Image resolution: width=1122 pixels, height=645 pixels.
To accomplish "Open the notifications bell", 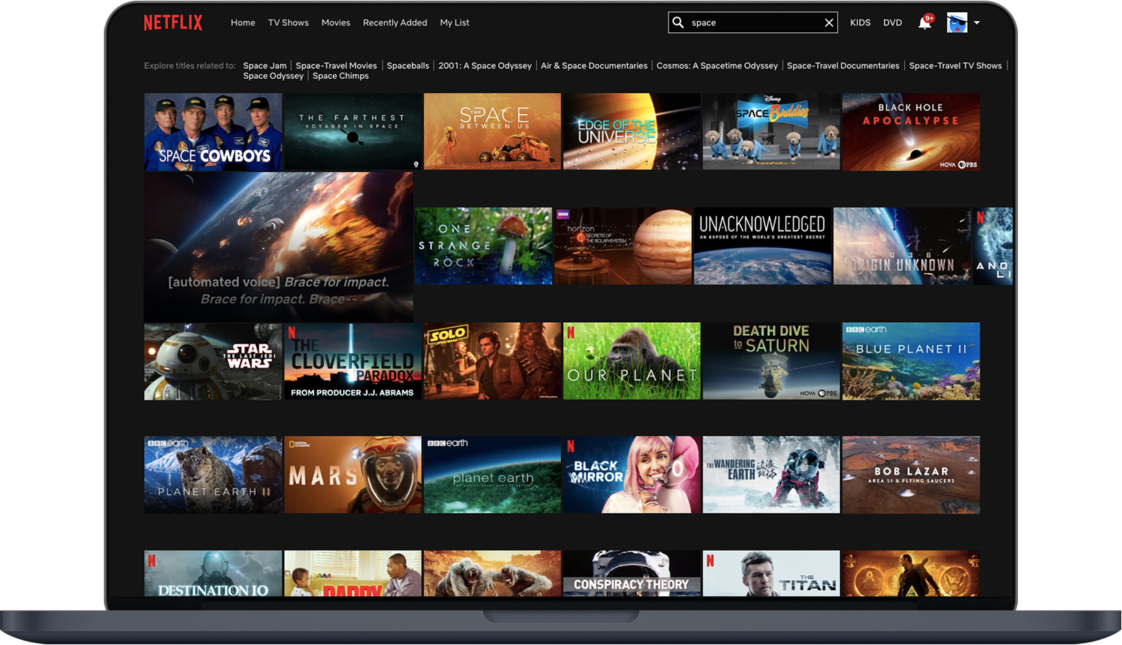I will point(922,22).
